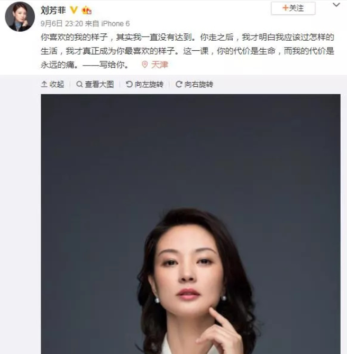Follow the user with +关注 button
This screenshot has width=347, height=354.
[293, 8]
